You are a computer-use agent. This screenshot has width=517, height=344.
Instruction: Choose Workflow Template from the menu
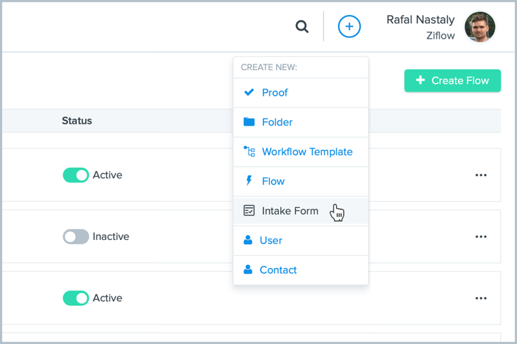[x=307, y=152]
